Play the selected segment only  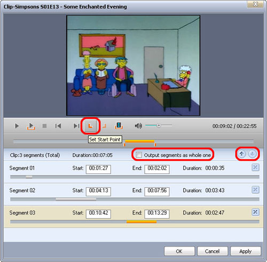click(31, 126)
